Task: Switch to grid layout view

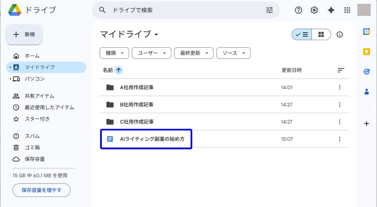Action: click(x=321, y=35)
